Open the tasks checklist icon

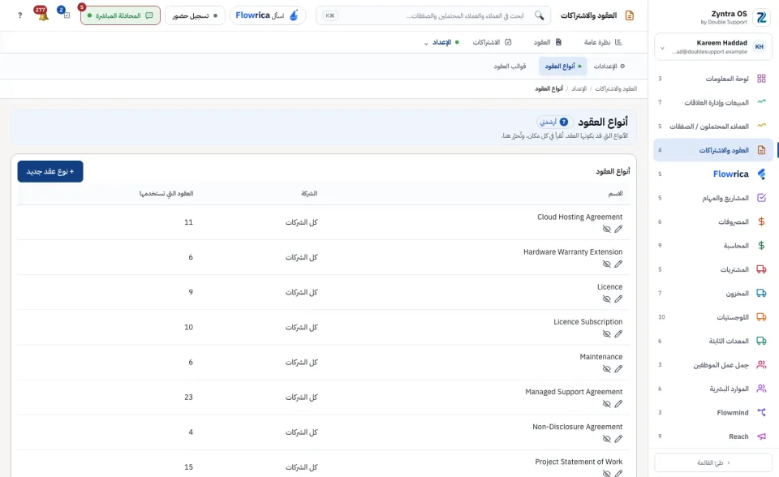coord(67,15)
